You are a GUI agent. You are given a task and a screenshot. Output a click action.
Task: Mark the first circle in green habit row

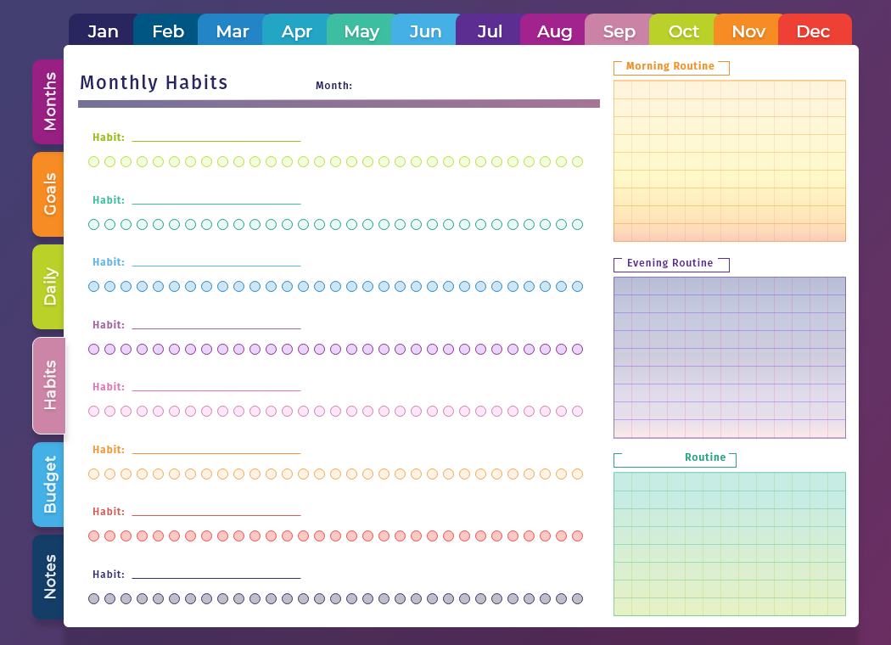(93, 162)
